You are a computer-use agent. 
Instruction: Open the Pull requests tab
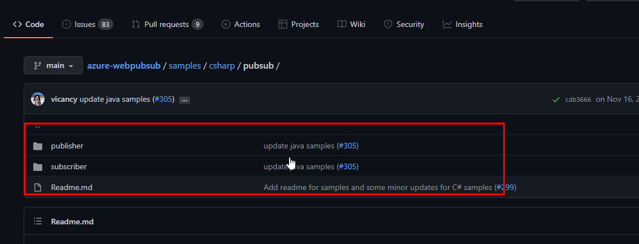point(167,24)
